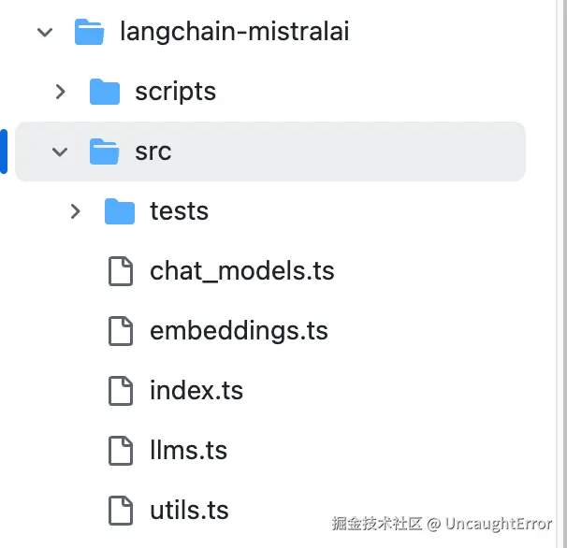Collapse the src folder chevron
The image size is (567, 548).
coord(60,151)
